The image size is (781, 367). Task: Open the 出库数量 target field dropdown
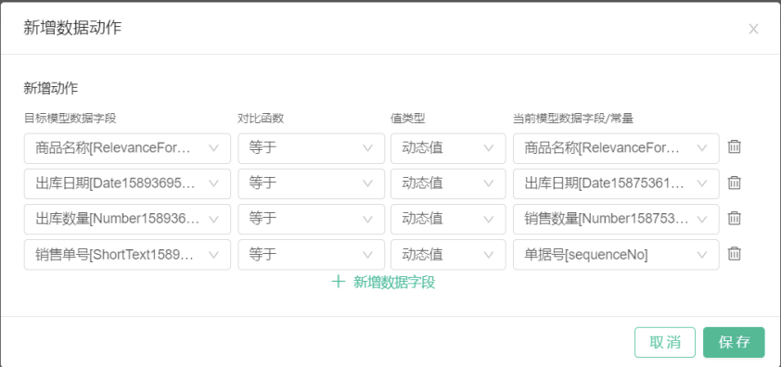coord(127,219)
